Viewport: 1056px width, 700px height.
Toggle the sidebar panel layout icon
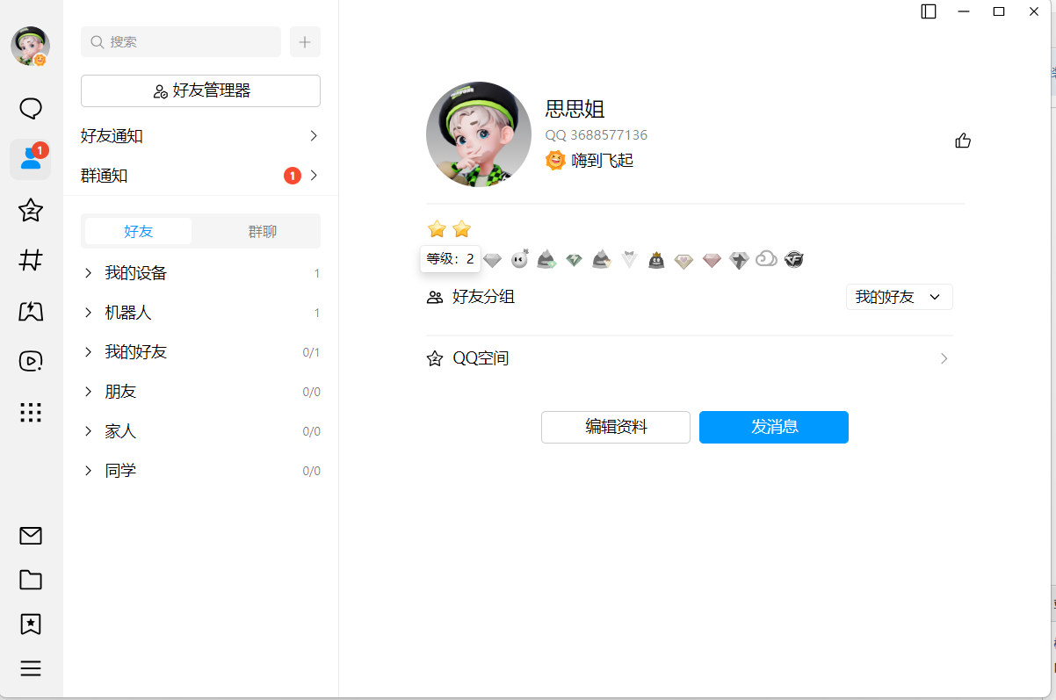929,11
